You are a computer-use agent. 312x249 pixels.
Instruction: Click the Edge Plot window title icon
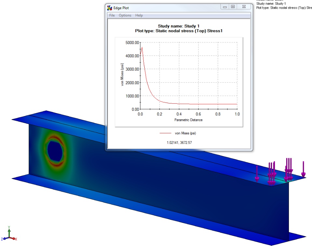(110, 8)
